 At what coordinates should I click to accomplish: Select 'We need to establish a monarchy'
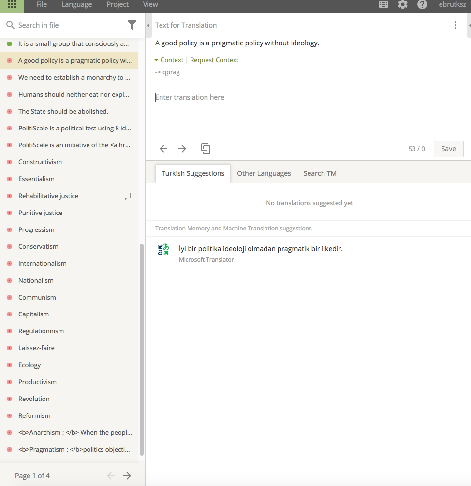(69, 77)
